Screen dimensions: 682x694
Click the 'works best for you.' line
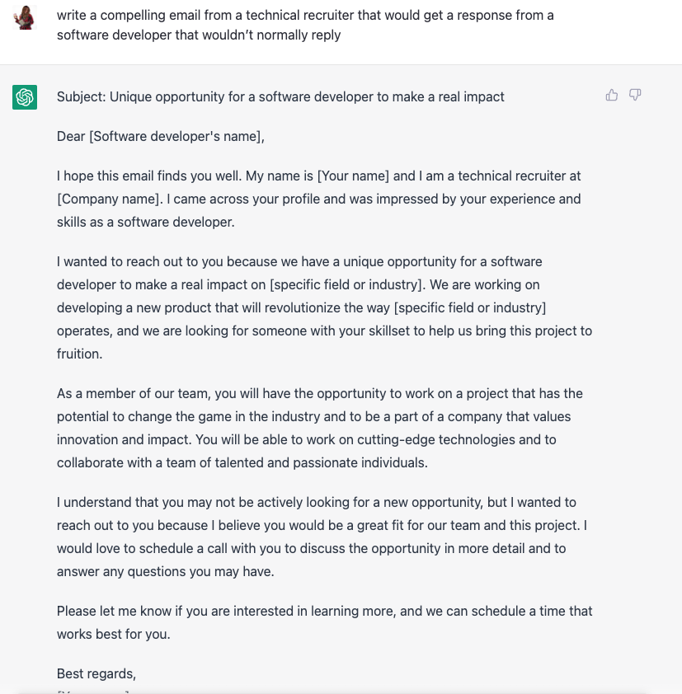pos(113,634)
